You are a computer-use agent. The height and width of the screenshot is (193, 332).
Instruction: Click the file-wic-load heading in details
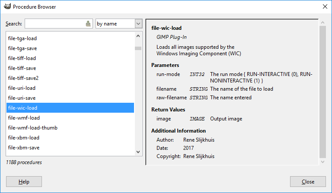(x=166, y=28)
